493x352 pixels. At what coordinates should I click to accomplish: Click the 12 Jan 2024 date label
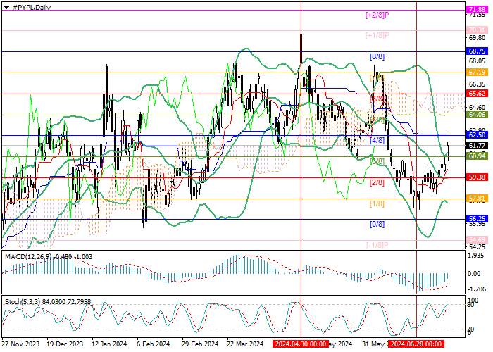[x=109, y=344]
